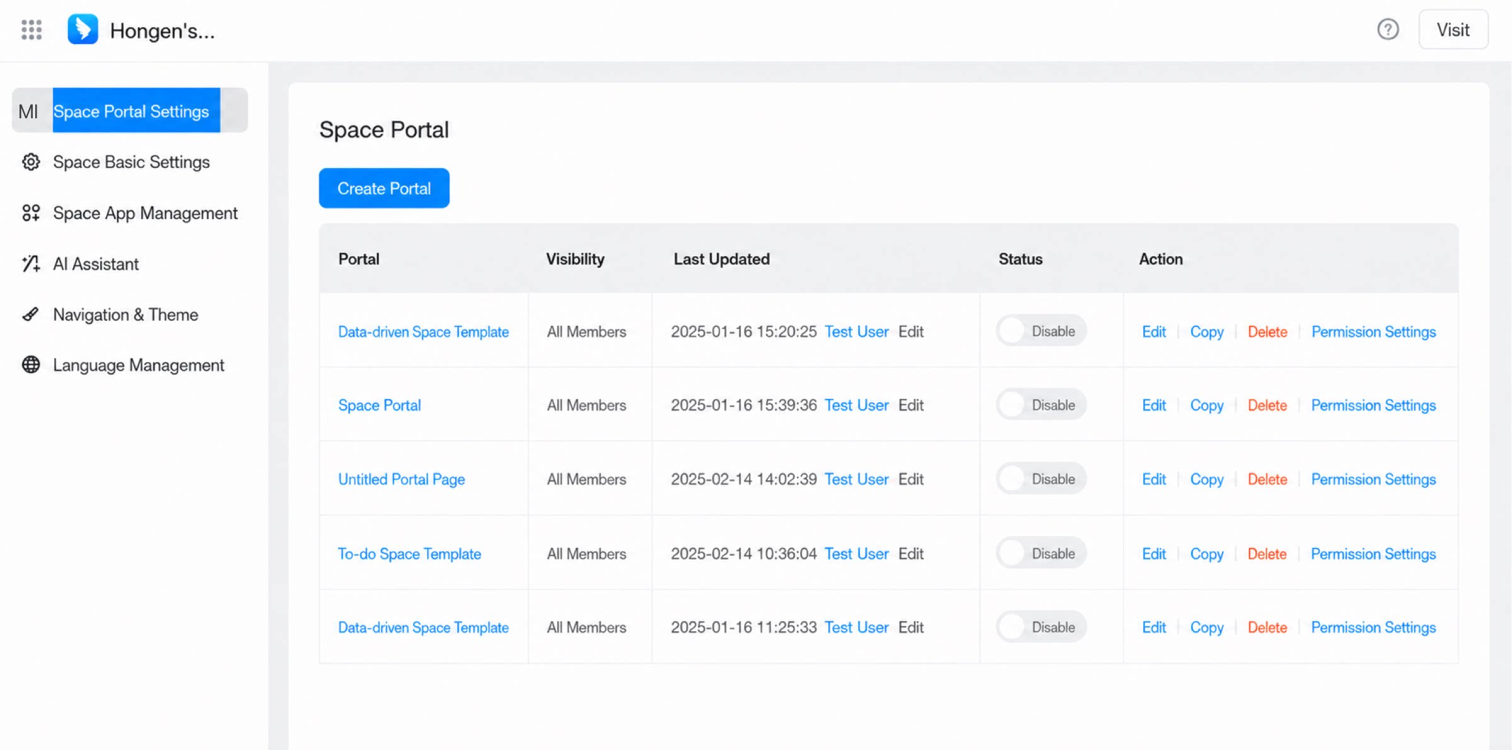Open the app grid launcher icon
The width and height of the screenshot is (1512, 750).
pos(31,30)
